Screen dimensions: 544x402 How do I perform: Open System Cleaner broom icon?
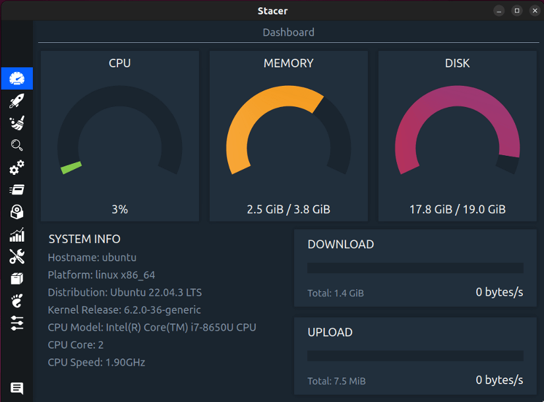(17, 123)
